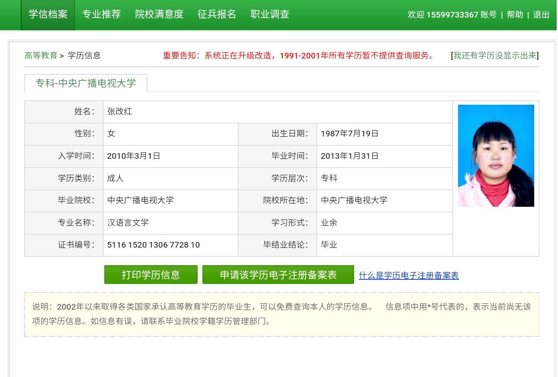Click enrollment date 2010年3月1日
This screenshot has width=558, height=377.
(133, 156)
